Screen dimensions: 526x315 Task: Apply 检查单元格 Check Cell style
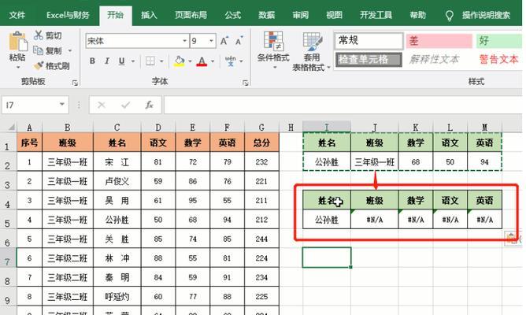(369, 60)
